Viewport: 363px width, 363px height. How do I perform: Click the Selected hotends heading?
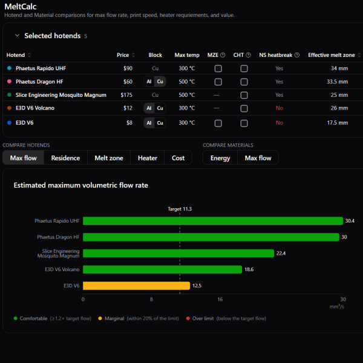click(x=53, y=36)
